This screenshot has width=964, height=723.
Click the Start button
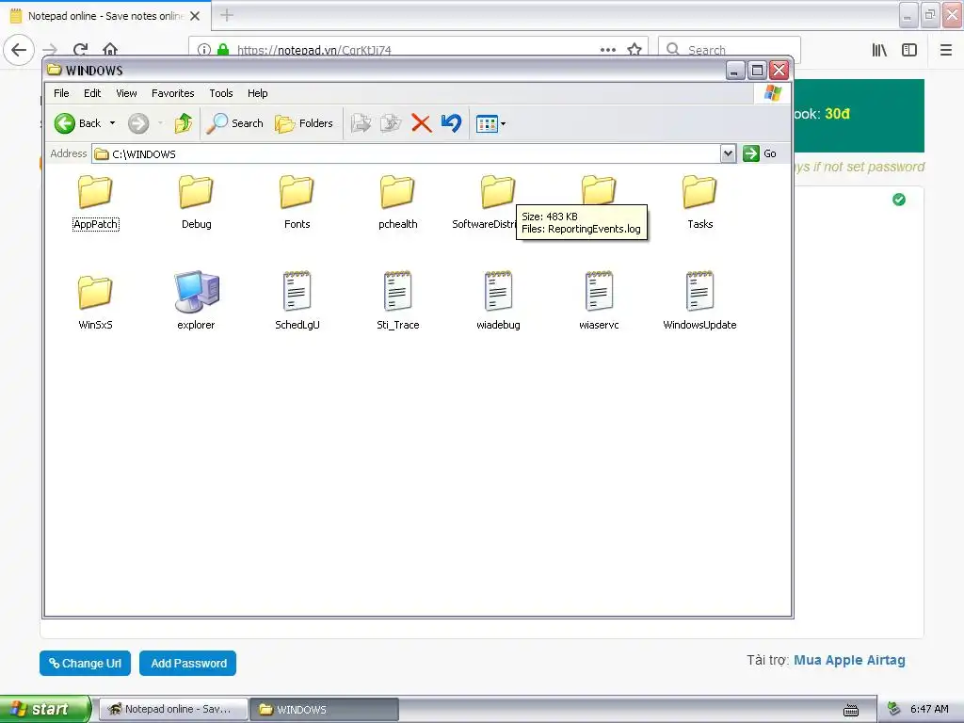click(45, 709)
